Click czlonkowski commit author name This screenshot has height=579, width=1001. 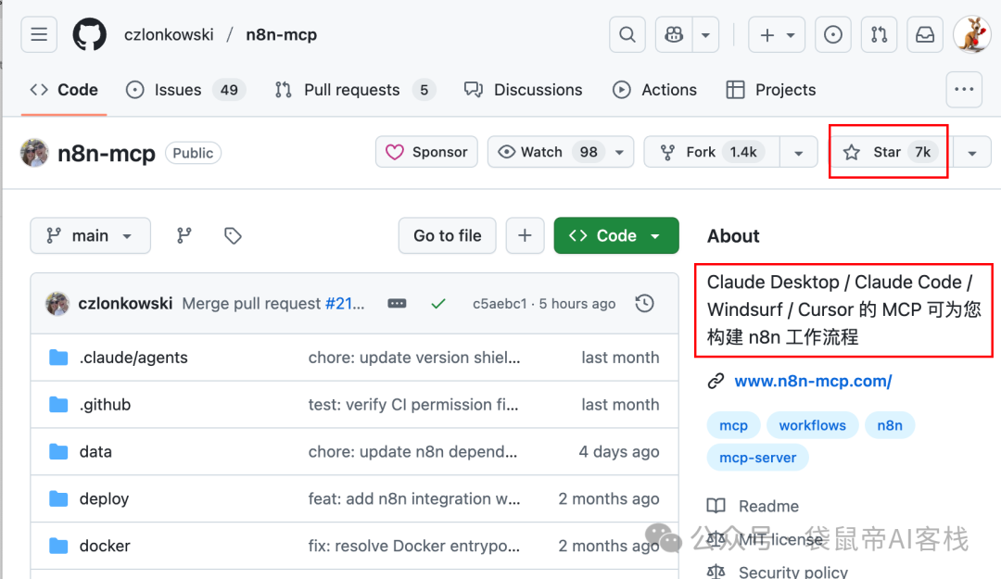click(125, 303)
